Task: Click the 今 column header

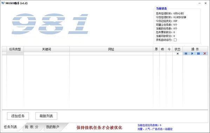Action: click(169, 49)
